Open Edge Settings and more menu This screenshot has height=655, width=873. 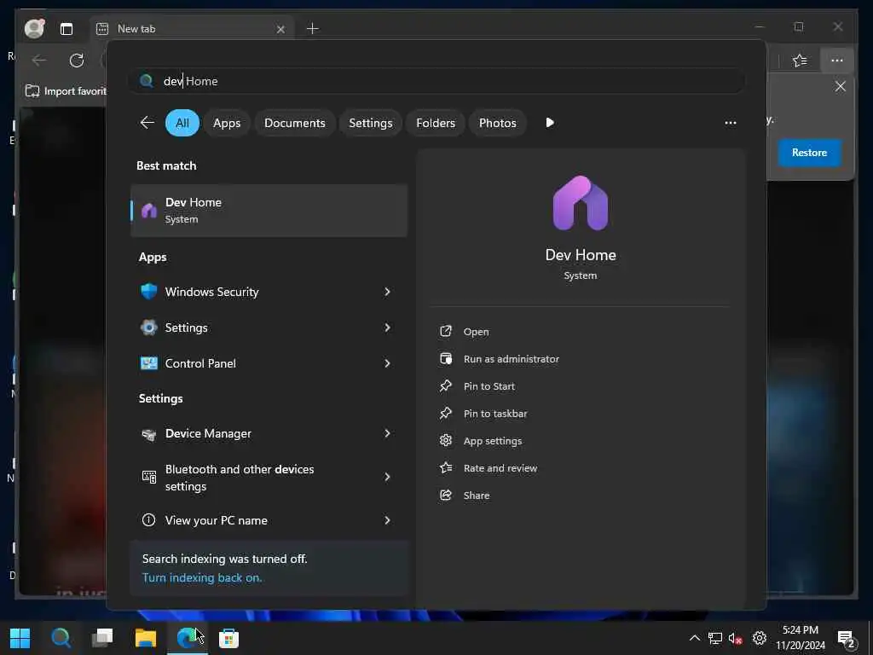pos(837,61)
